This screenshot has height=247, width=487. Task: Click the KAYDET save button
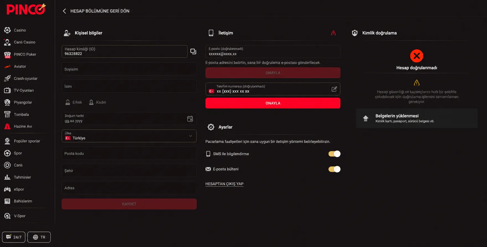(x=129, y=204)
